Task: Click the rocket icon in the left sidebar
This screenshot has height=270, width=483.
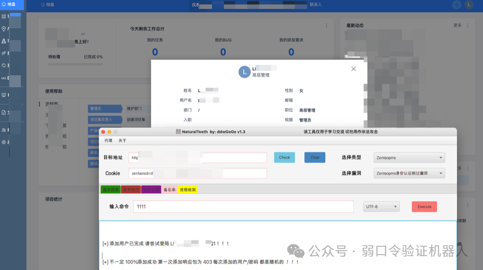Action: point(3,41)
